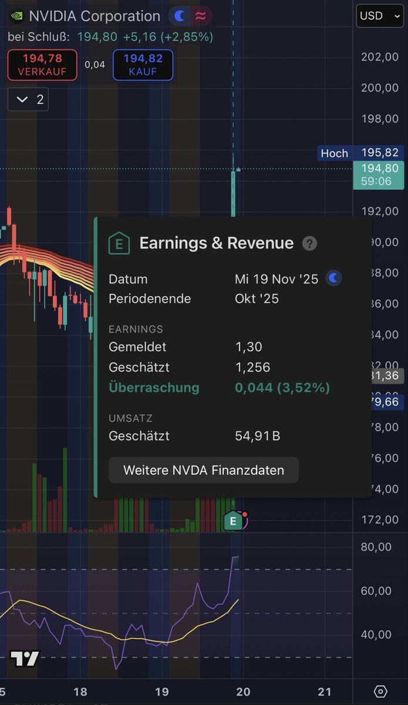Click the moon extended-hours session icon in header
Screen dimensions: 408x705
(180, 16)
